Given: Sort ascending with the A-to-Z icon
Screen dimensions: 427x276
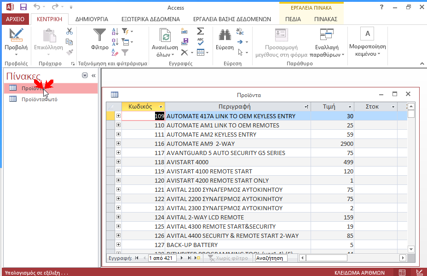Looking at the screenshot, I should point(115,32).
